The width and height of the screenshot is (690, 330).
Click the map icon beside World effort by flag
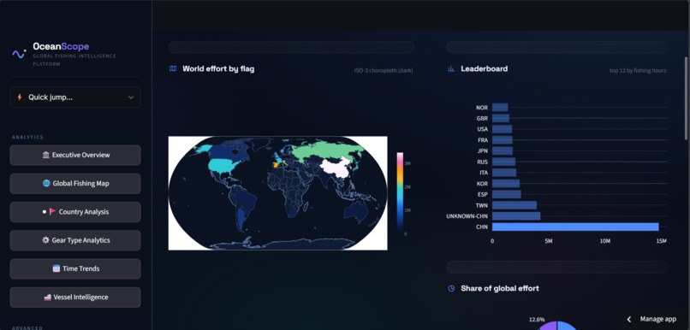click(173, 68)
